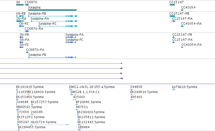
Task: Select protein Oli-PC
Action: (22, 47)
